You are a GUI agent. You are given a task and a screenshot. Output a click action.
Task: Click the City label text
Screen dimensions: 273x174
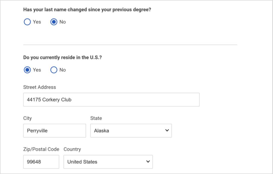[x=28, y=118]
